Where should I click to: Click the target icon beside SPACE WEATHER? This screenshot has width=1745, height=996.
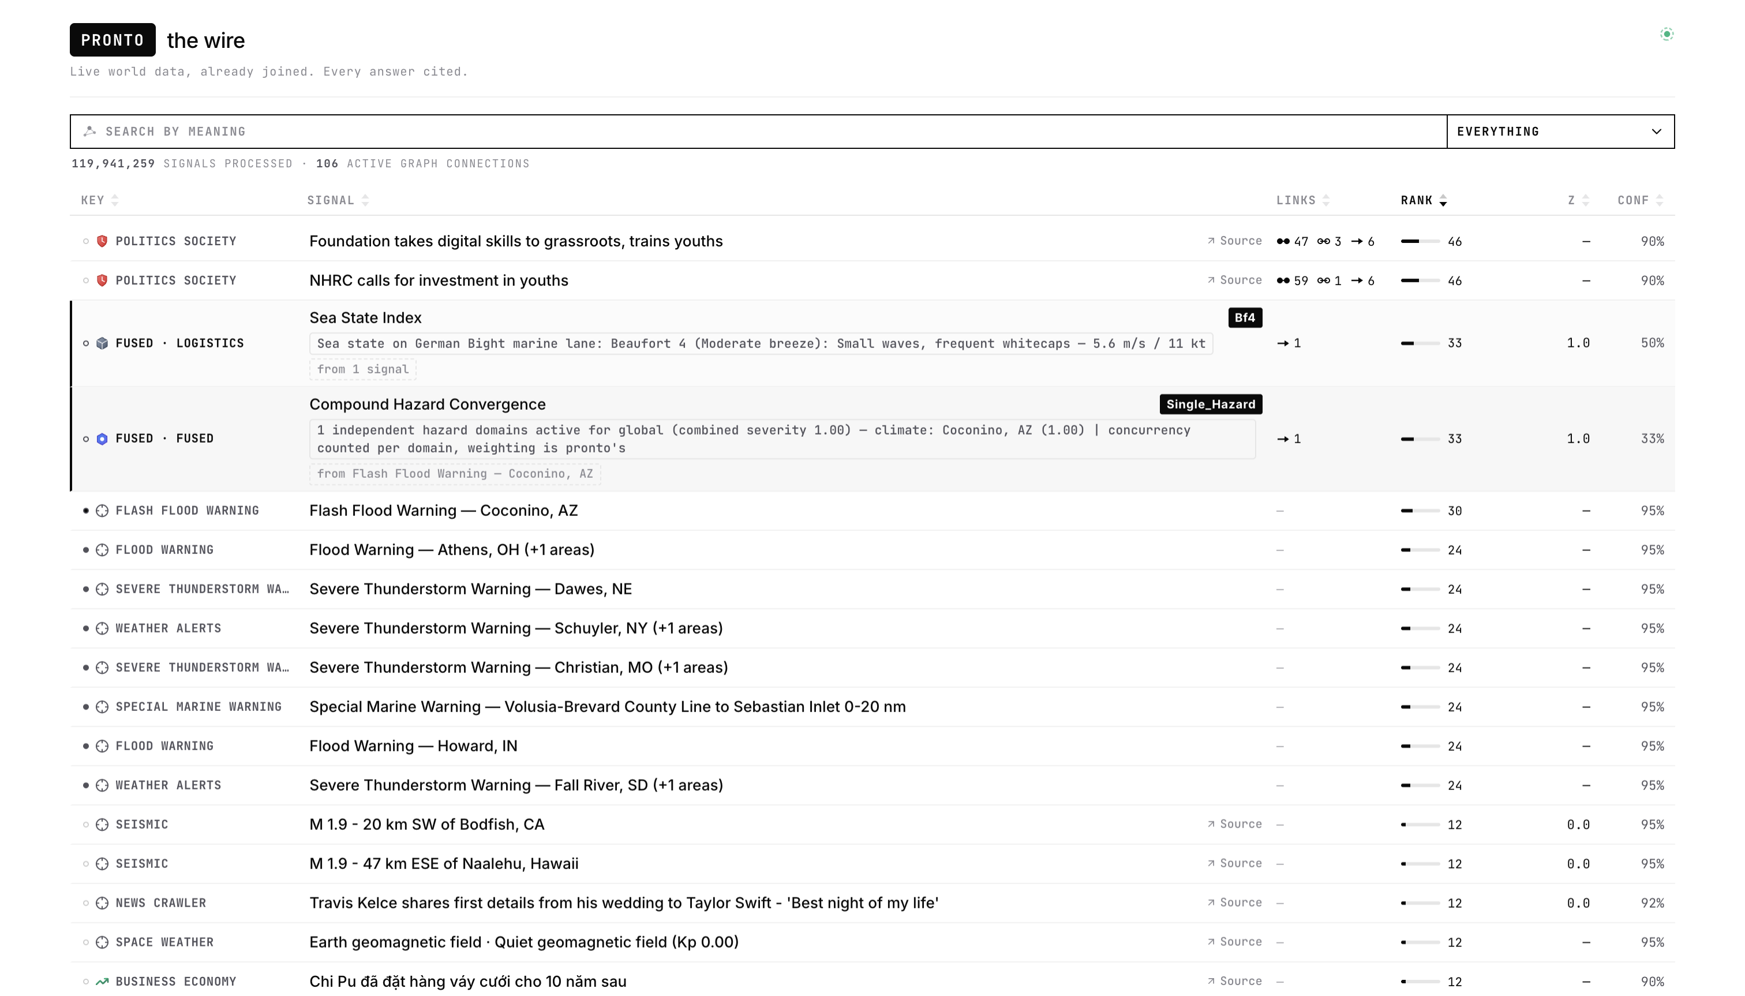(x=102, y=942)
